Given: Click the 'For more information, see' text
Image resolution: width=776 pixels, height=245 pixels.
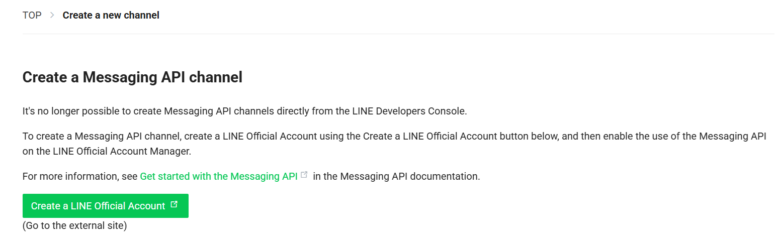Looking at the screenshot, I should (80, 176).
